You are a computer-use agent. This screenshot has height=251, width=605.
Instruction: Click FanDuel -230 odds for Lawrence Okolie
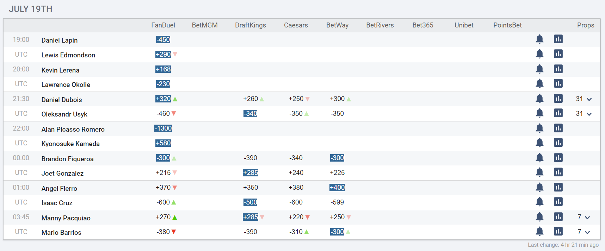[163, 84]
